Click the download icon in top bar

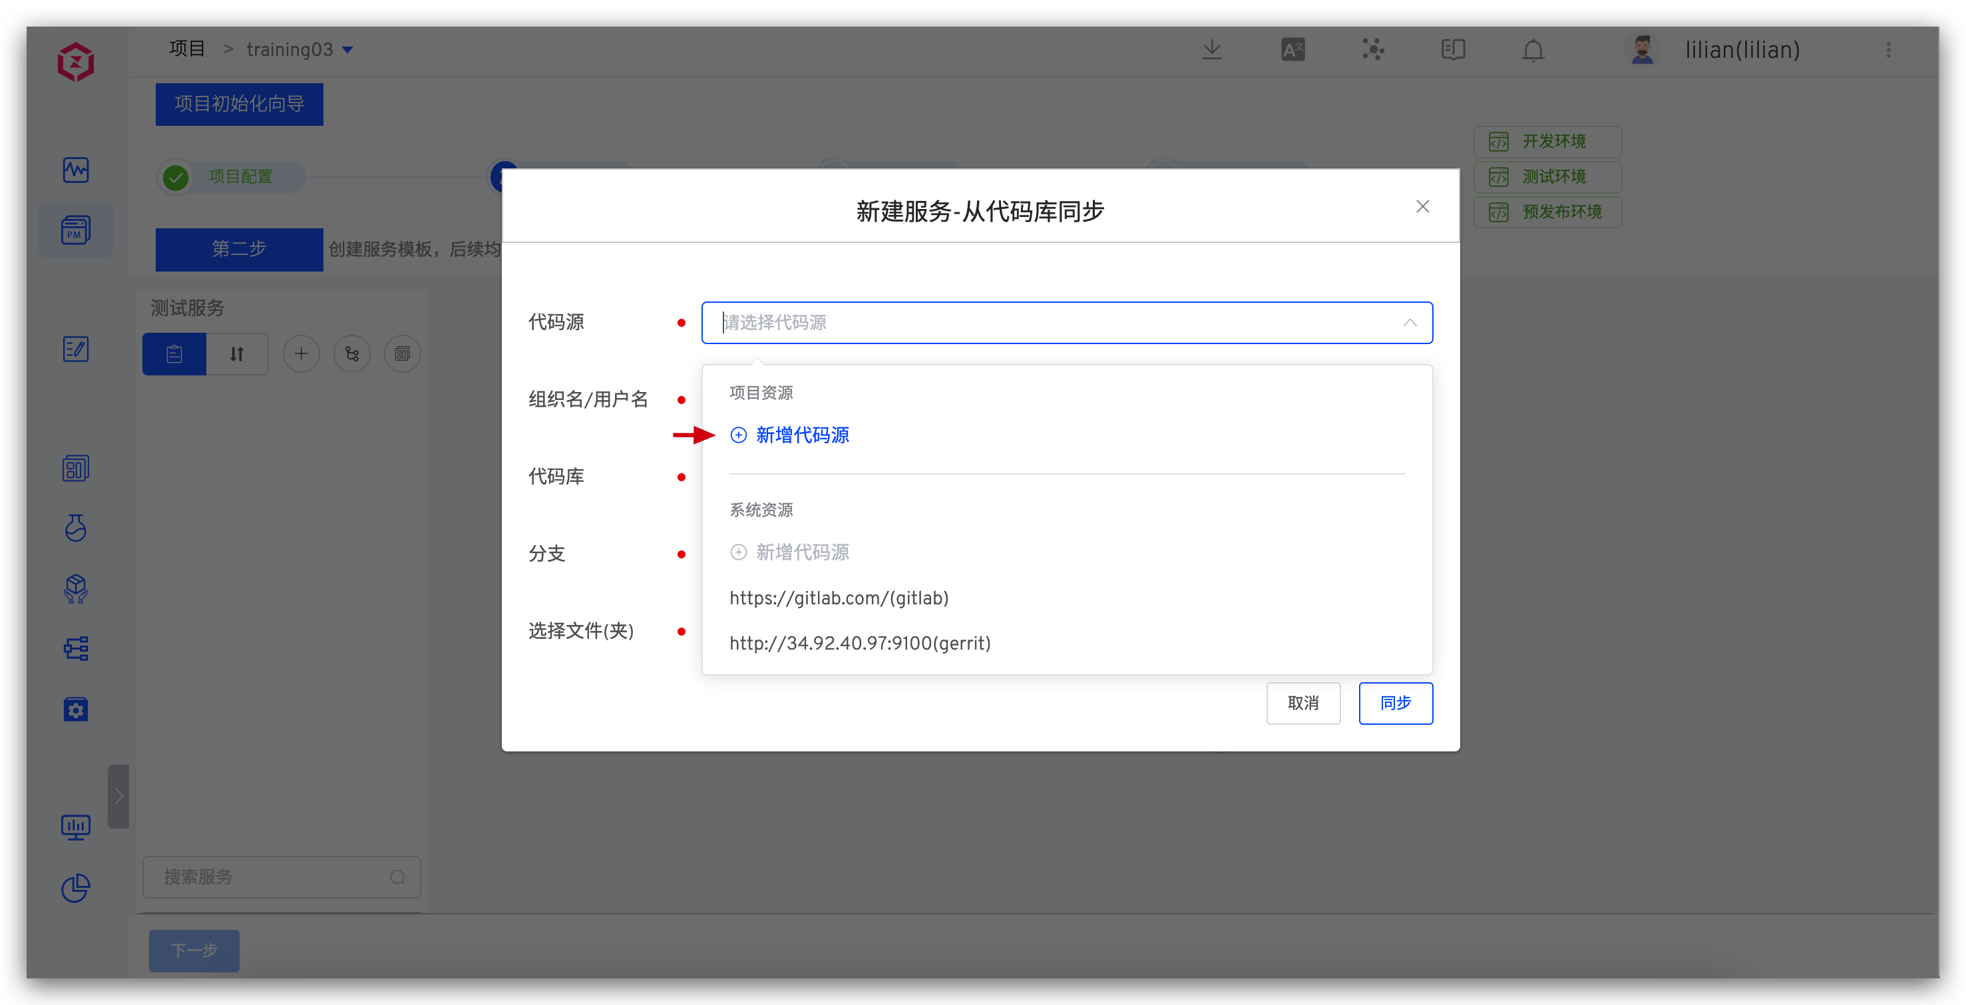(1212, 51)
